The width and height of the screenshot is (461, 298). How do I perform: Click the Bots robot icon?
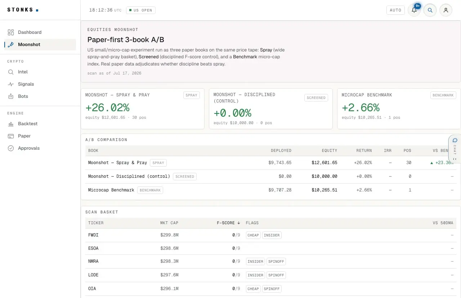(11, 96)
